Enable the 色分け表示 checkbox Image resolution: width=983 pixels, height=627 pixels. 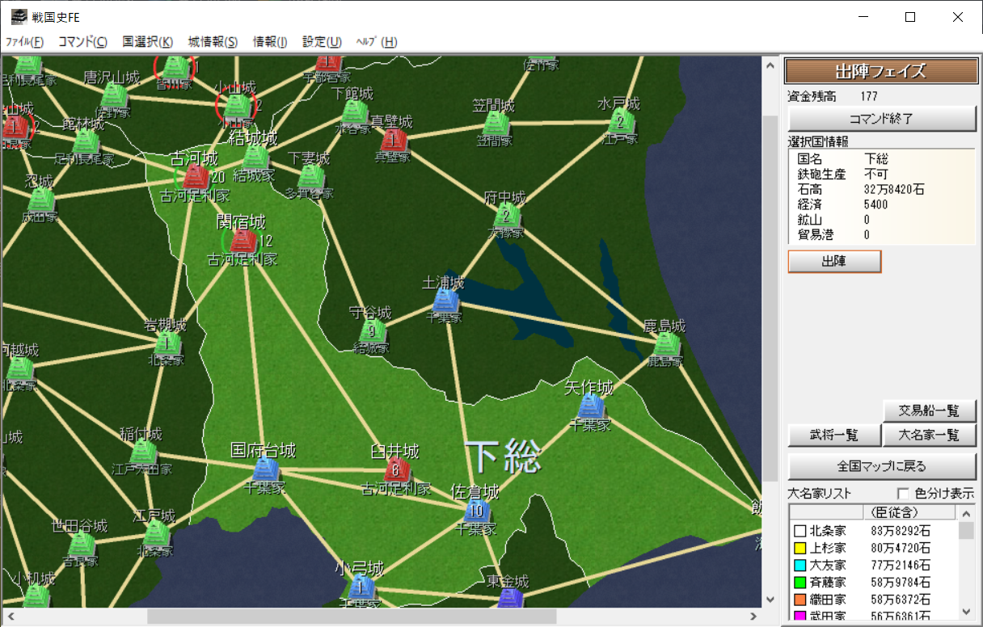pyautogui.click(x=903, y=494)
